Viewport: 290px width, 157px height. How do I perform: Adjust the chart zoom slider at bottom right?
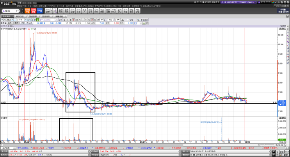point(267,145)
